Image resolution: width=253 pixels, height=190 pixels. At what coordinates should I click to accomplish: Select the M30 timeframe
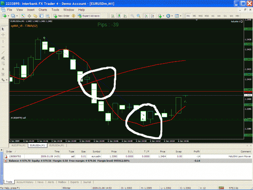207,16
